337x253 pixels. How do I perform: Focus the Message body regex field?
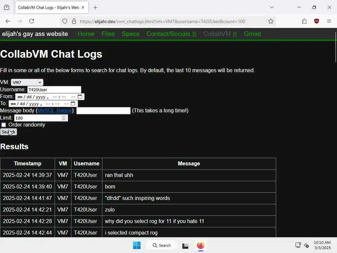(103, 111)
